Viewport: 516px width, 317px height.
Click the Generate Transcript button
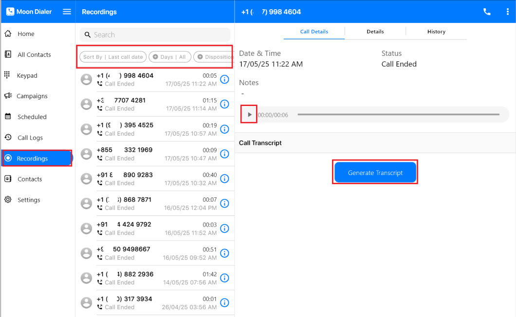point(375,173)
